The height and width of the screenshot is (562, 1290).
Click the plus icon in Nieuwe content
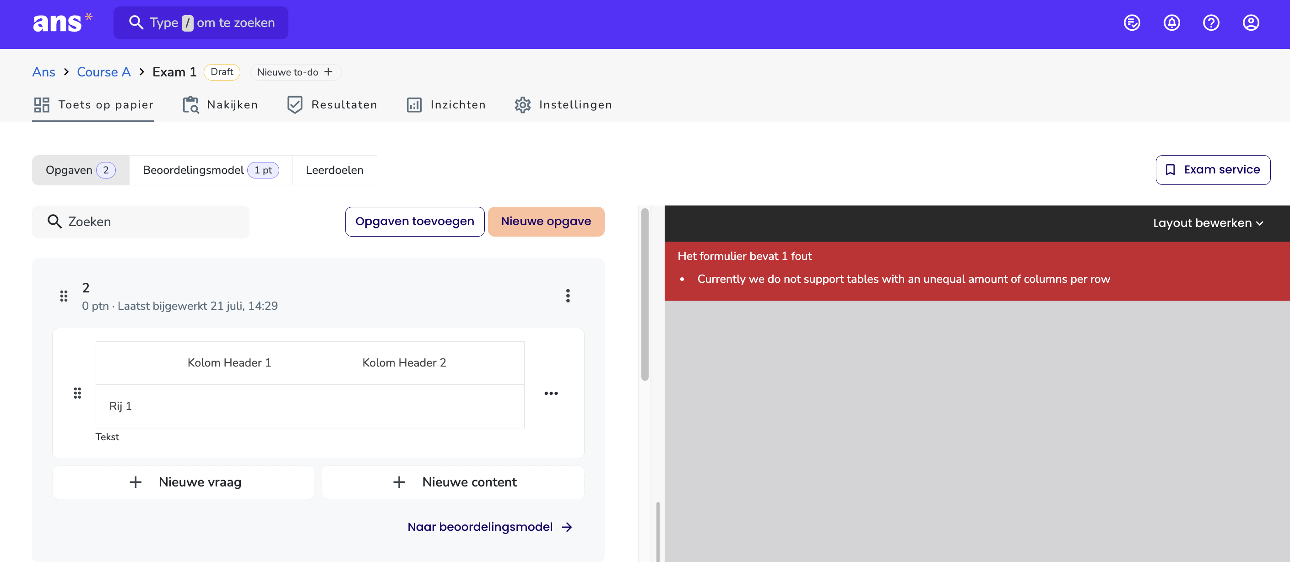(399, 482)
